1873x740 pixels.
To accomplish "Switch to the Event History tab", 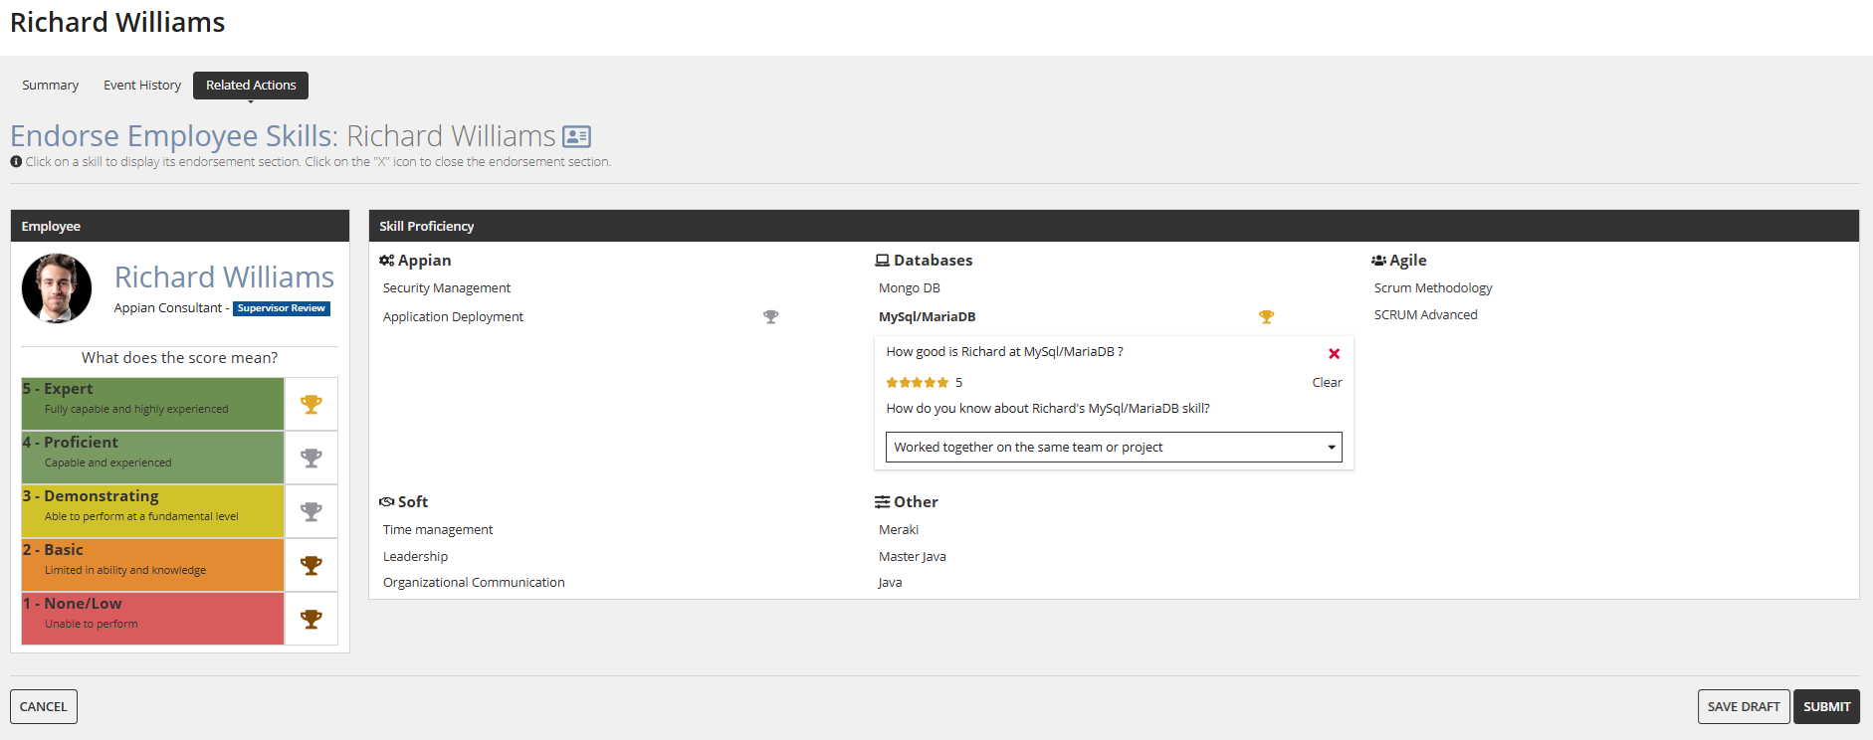I will pyautogui.click(x=142, y=86).
